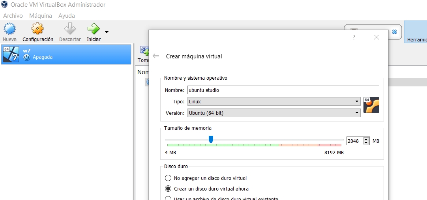Expand the Versión dropdown showing Ubuntu (64-bit)
The image size is (427, 200).
pos(273,113)
